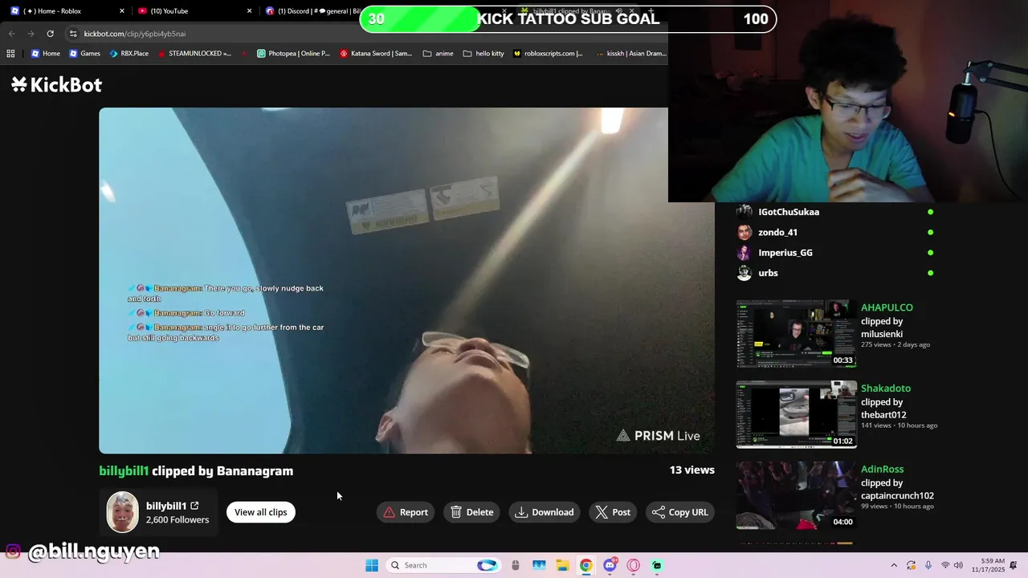
Task: Open the Home bookmark
Action: [45, 54]
